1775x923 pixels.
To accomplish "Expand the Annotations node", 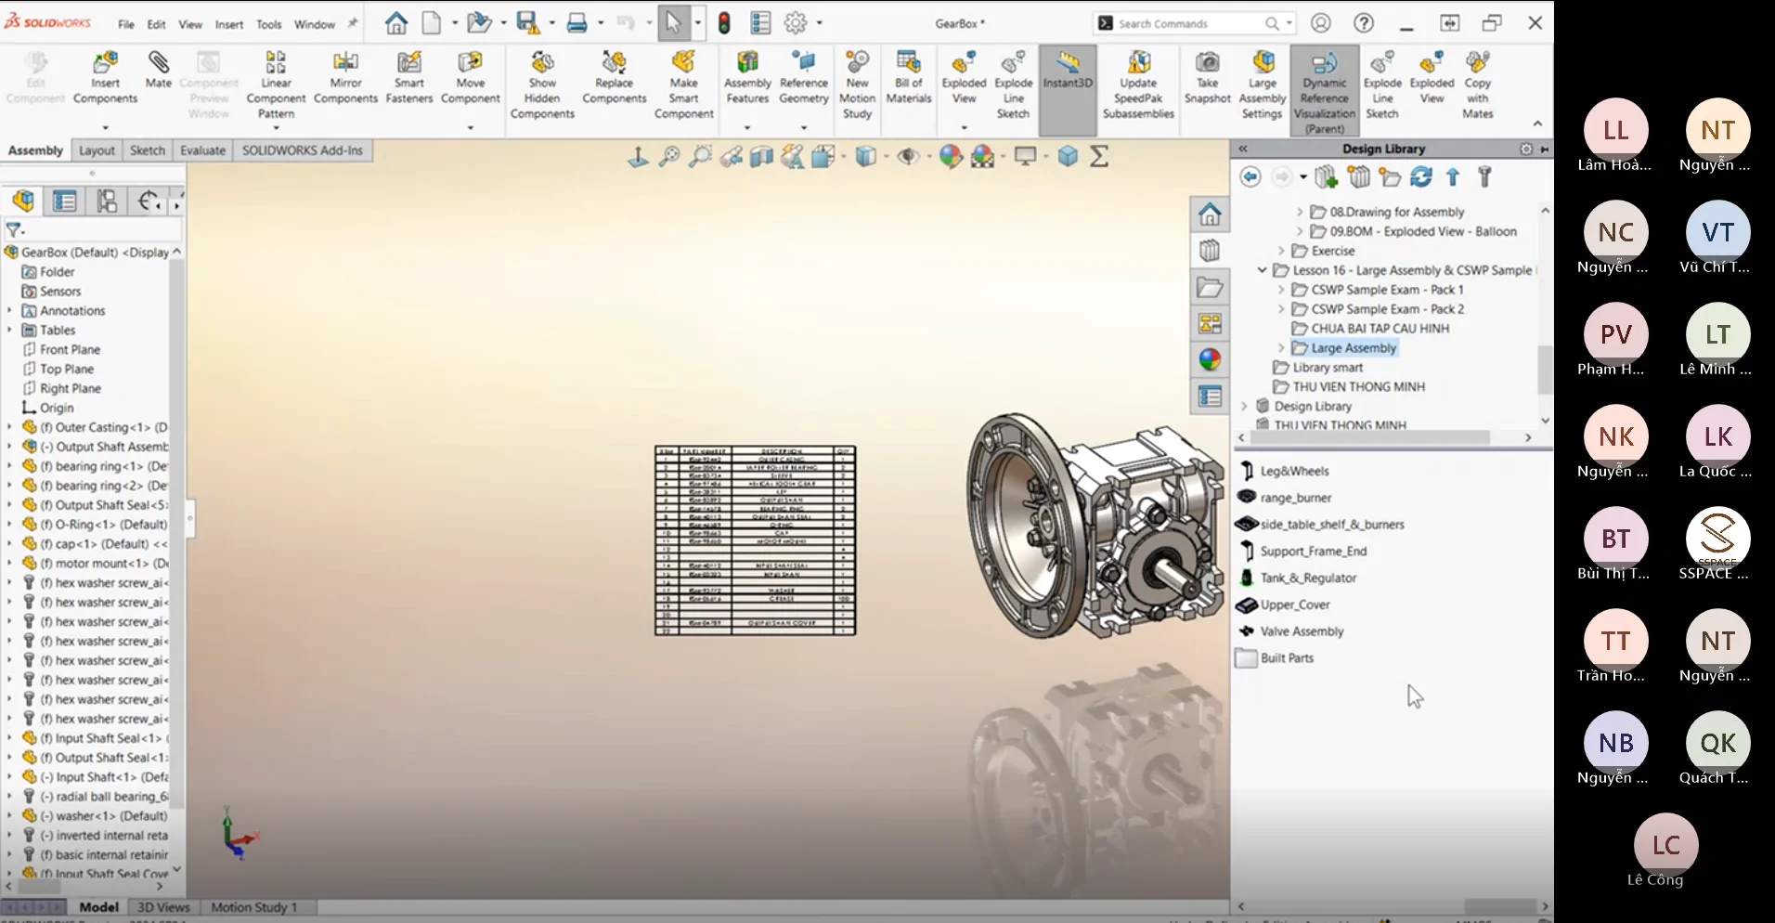I will 9,310.
